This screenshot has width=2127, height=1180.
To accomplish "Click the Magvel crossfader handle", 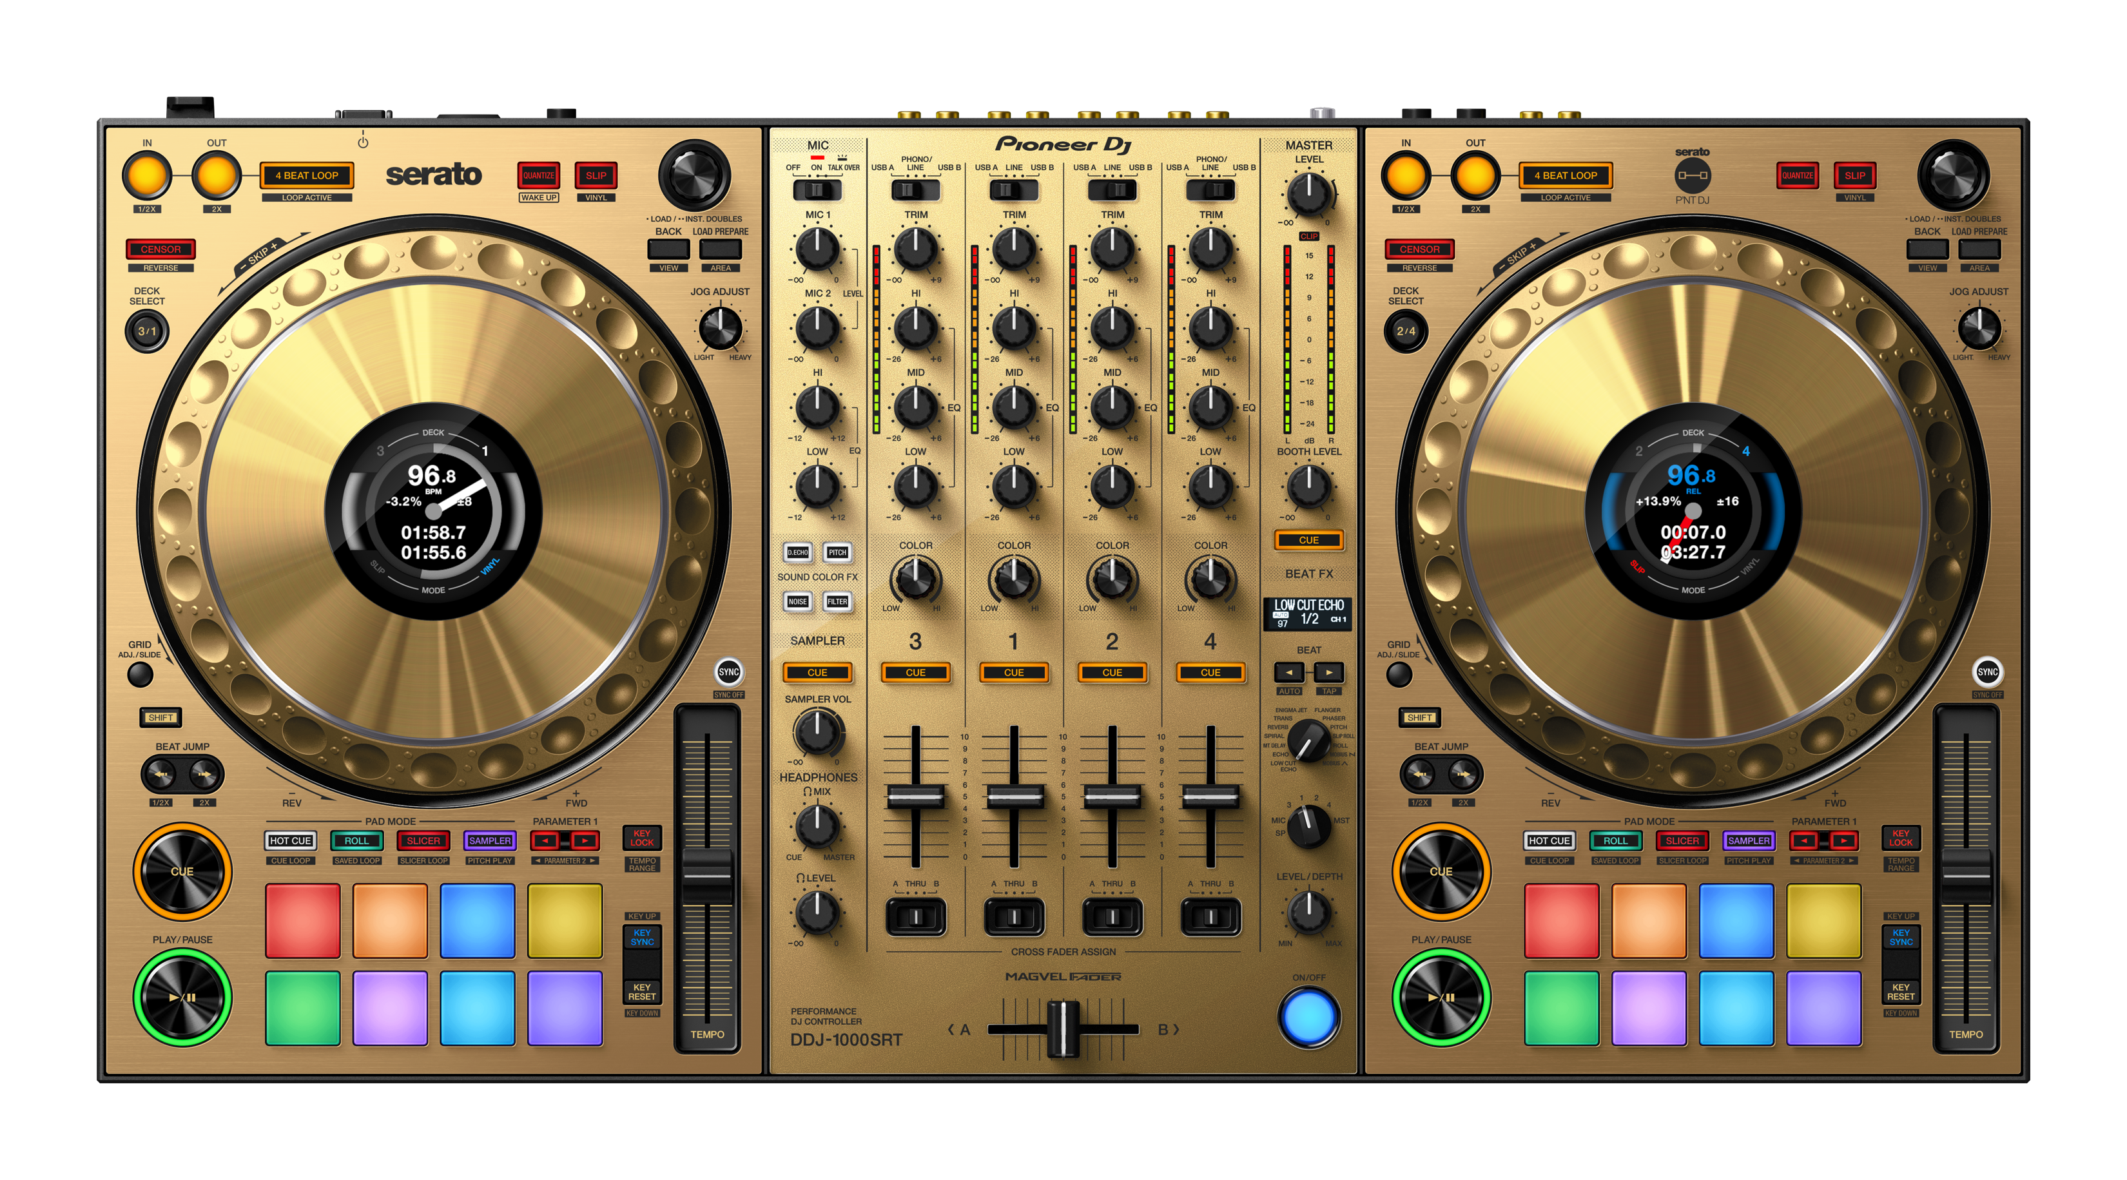I will (1063, 1029).
